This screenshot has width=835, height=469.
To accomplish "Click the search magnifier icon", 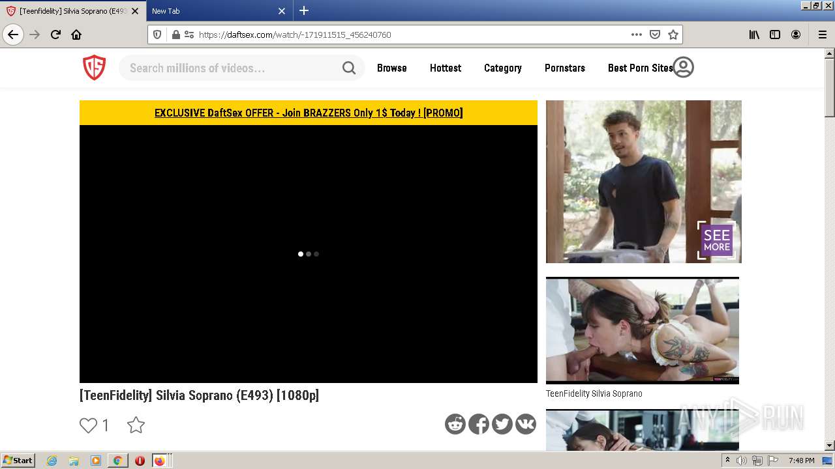I will pyautogui.click(x=349, y=68).
